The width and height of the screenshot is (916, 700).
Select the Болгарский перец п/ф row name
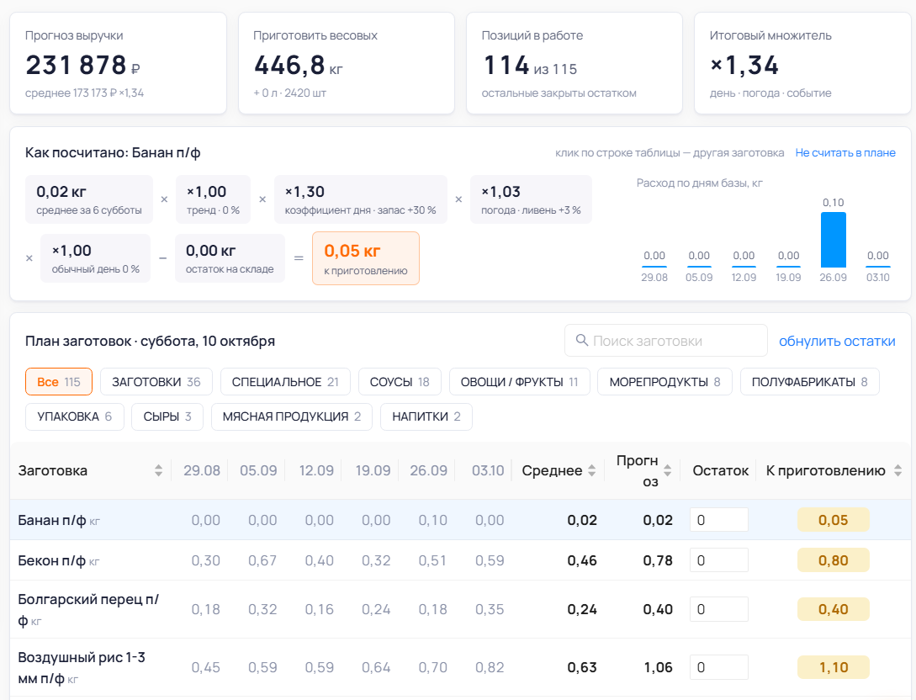[x=88, y=609]
